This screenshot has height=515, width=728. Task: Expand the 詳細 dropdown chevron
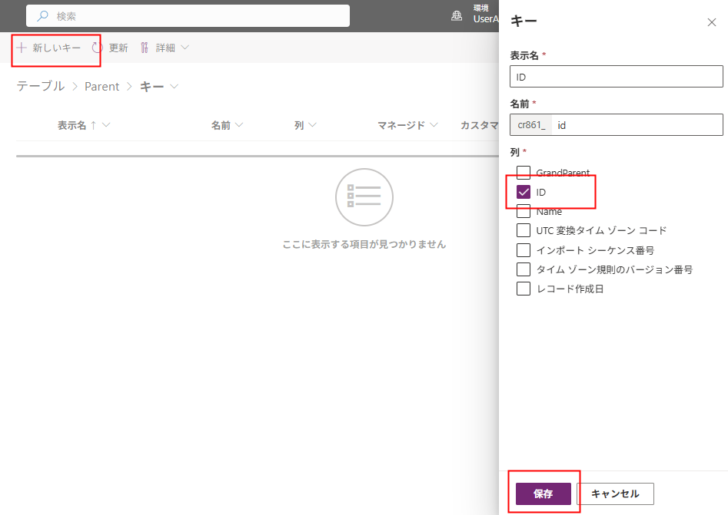pos(184,48)
